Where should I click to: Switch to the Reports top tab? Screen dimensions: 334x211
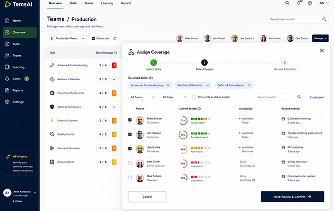pos(126,3)
